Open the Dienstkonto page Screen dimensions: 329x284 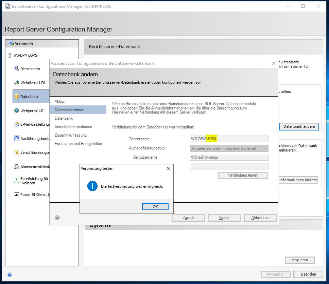pos(30,69)
